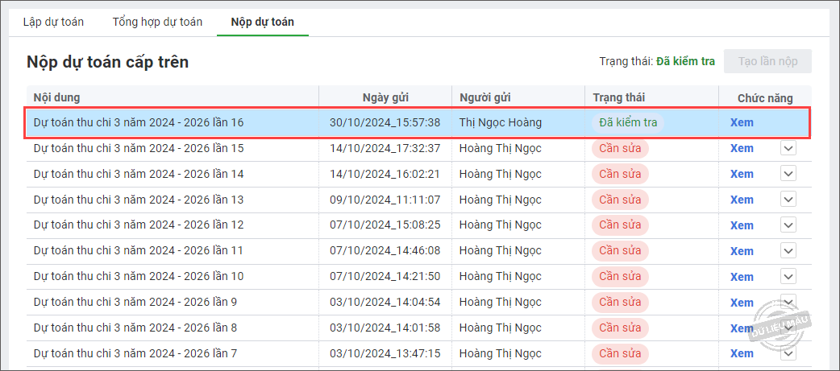Open the Lập dự toán tab
This screenshot has width=840, height=371.
[53, 22]
